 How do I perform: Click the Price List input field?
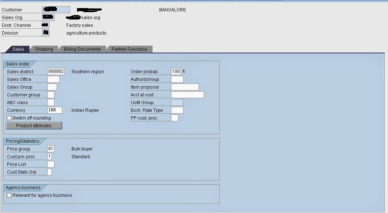(x=51, y=164)
